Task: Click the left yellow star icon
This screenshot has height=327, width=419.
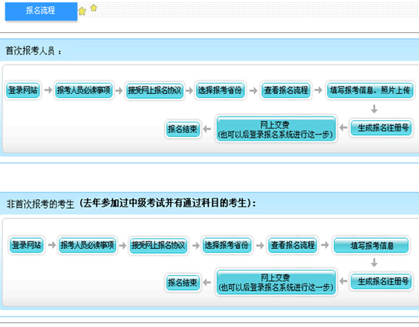Action: [82, 11]
